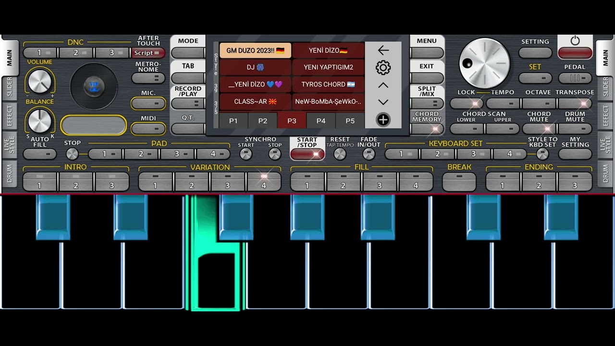Switch to page tab P1
Viewport: 615px width, 346px height.
pyautogui.click(x=234, y=121)
